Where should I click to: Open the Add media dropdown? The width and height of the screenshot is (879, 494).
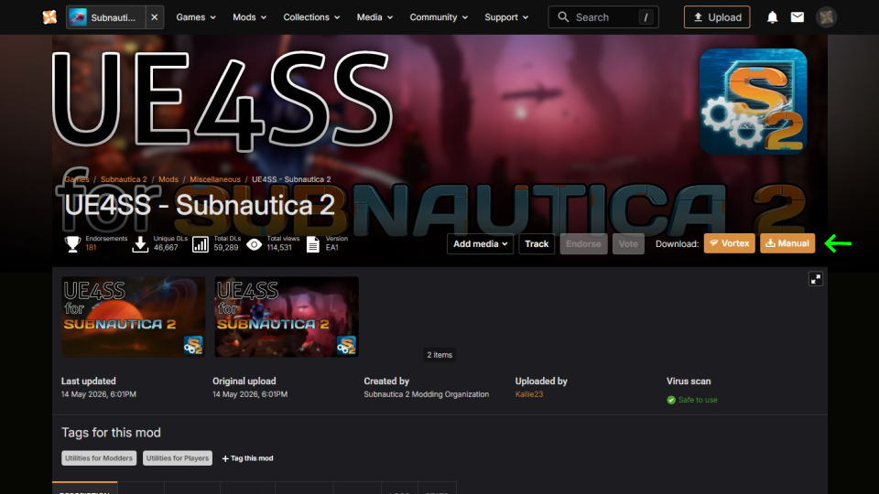click(x=480, y=243)
